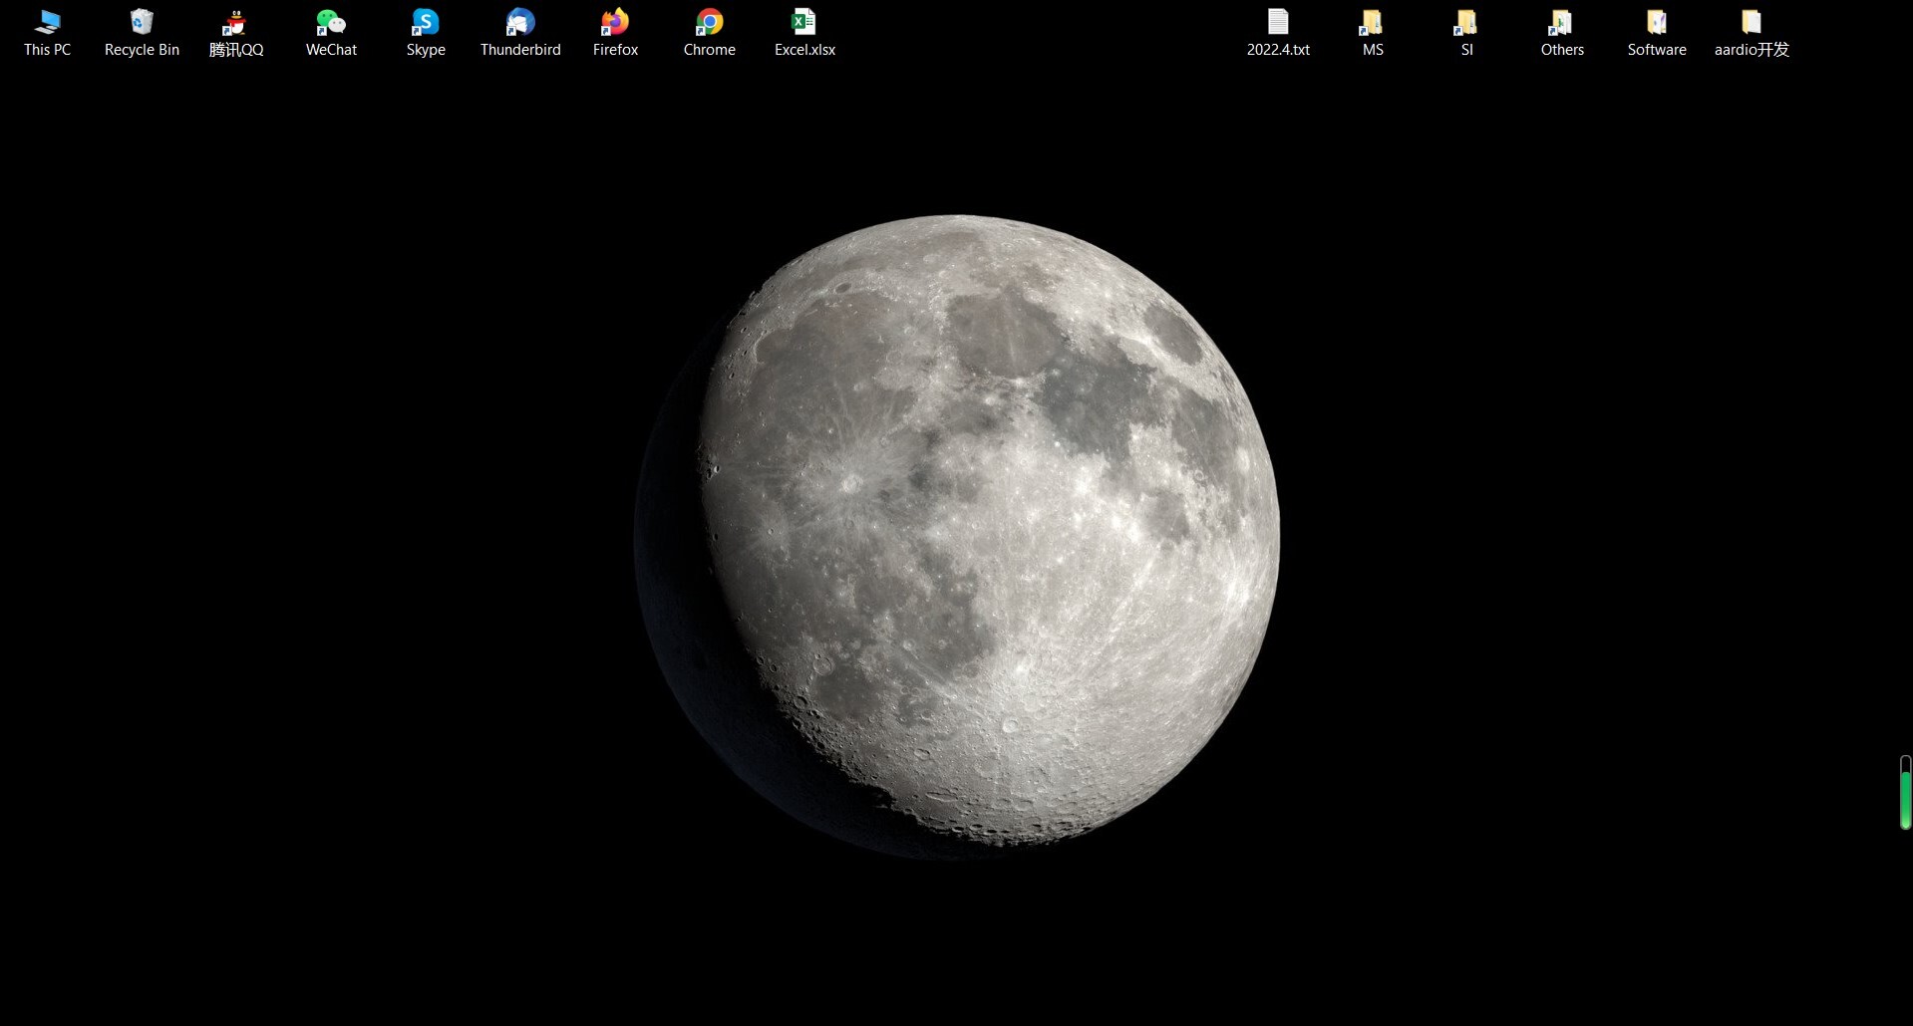
Task: Click the This PC label text
Action: (47, 48)
